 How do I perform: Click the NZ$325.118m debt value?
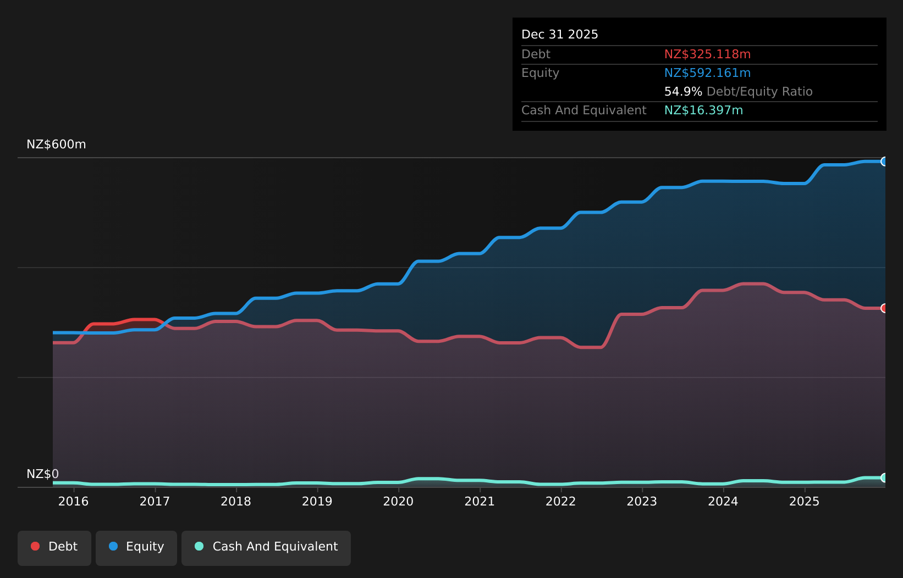pos(707,54)
